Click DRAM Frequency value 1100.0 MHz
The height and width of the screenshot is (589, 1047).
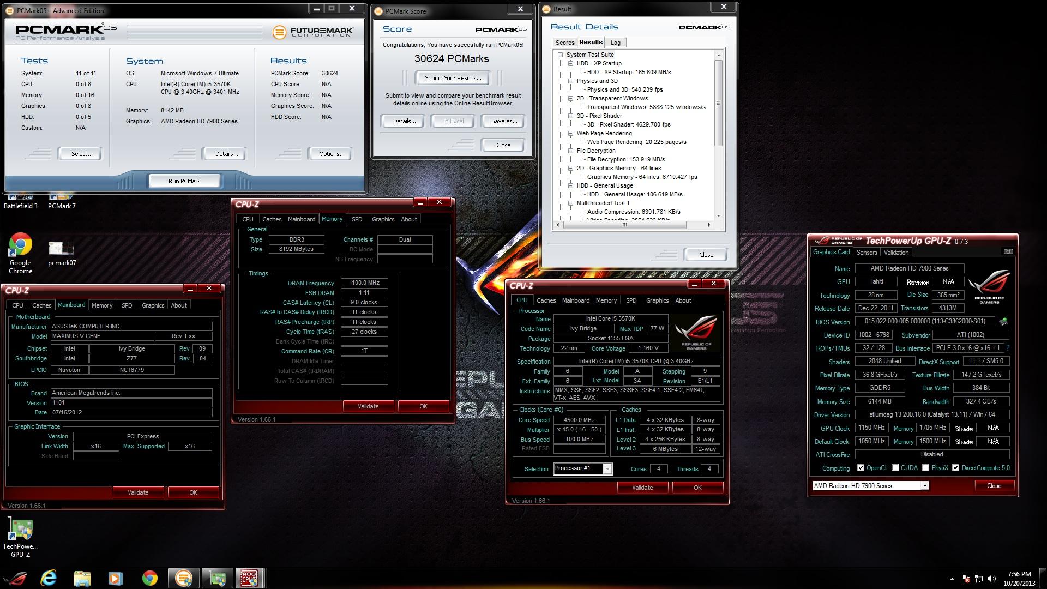[364, 283]
